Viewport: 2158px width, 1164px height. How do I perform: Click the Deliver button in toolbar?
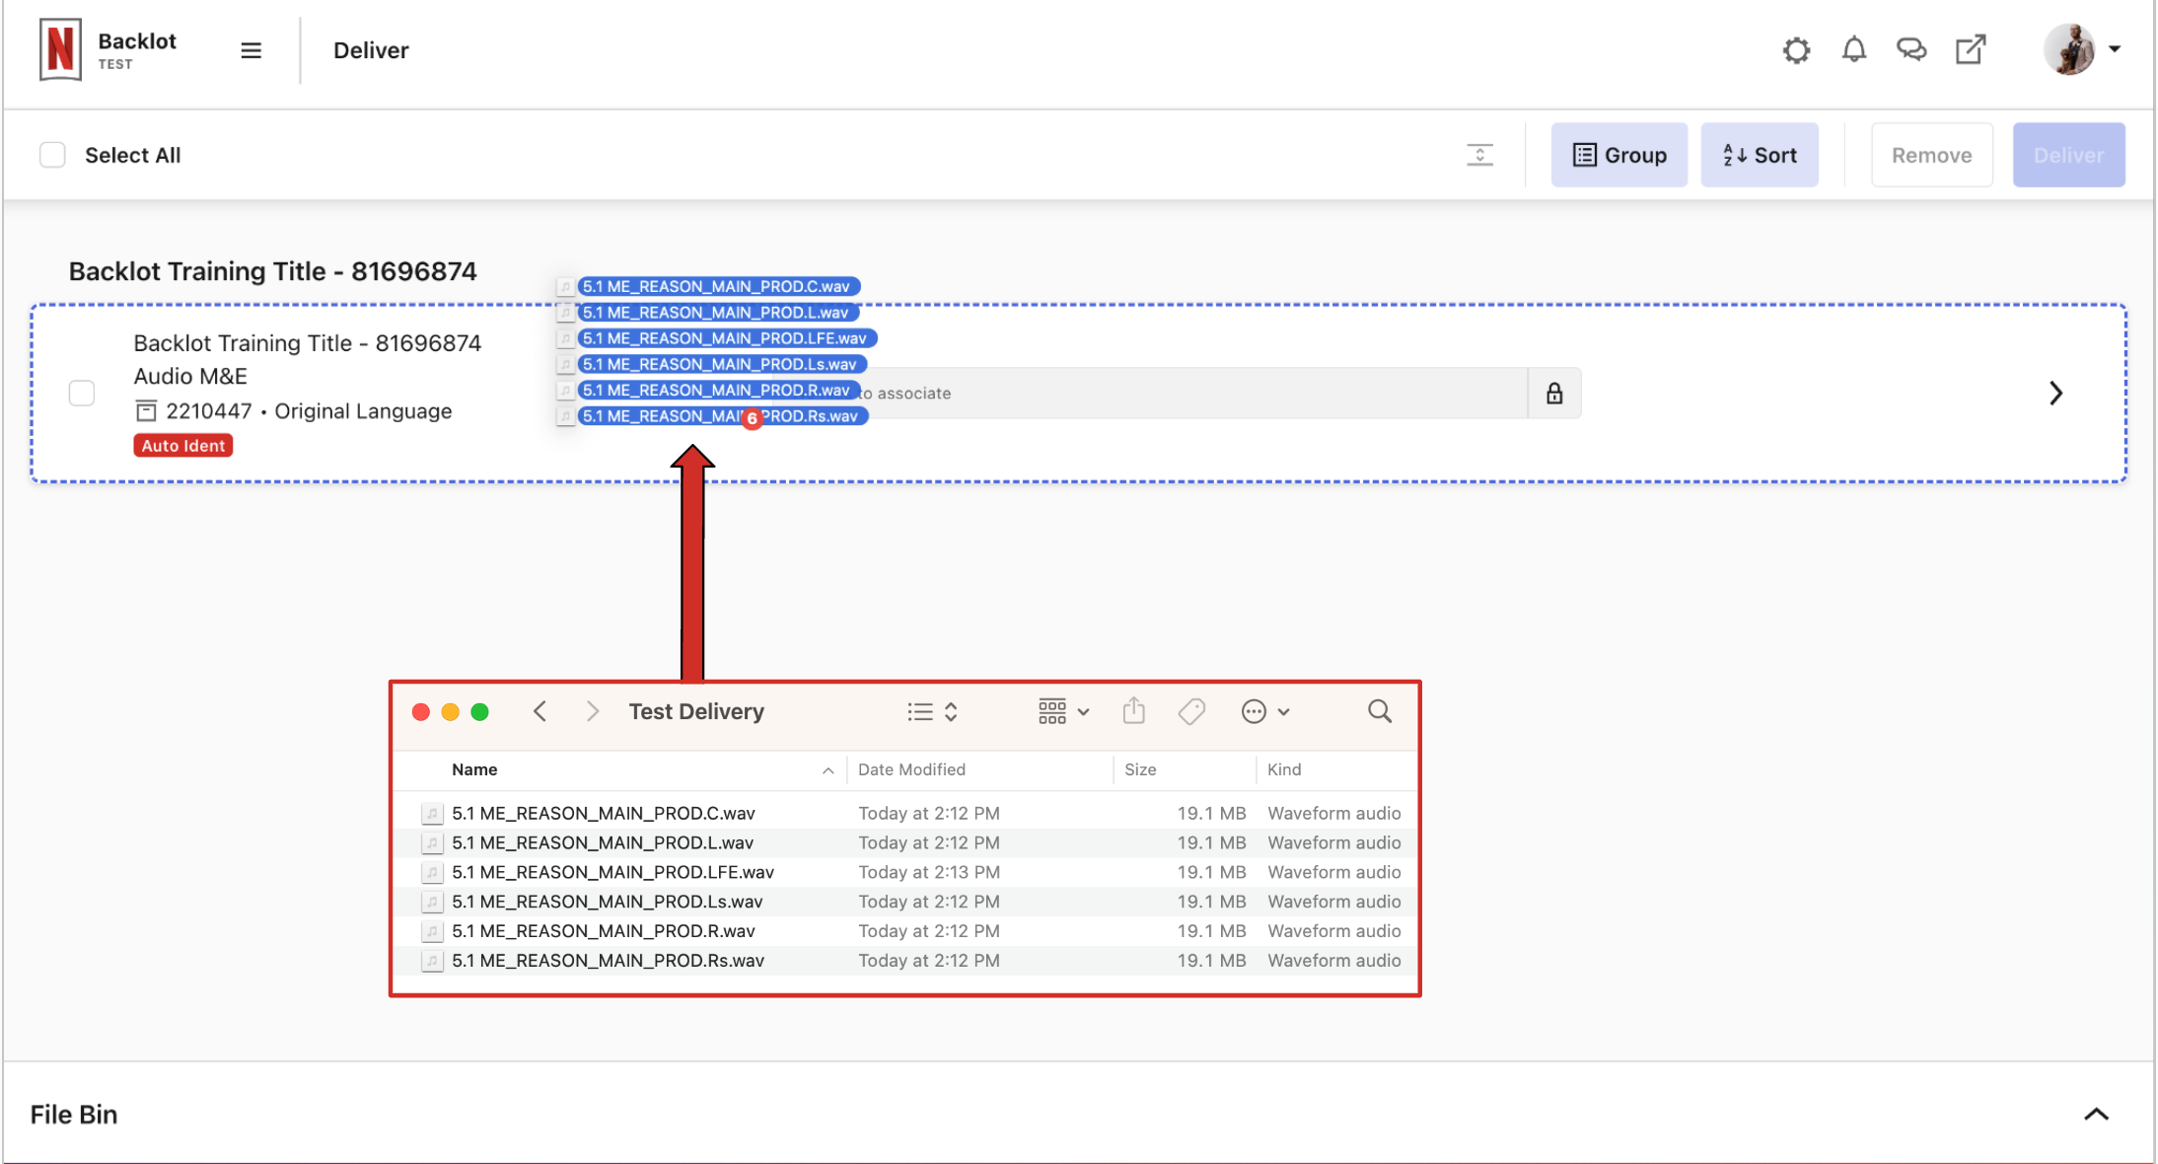2066,155
